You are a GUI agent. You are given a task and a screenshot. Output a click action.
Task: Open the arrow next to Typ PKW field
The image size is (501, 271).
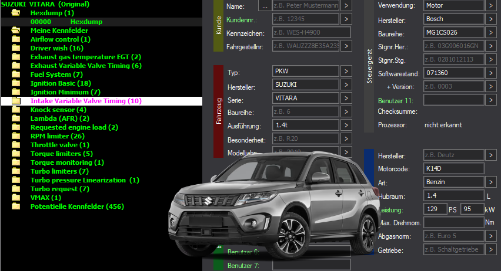[x=346, y=71]
